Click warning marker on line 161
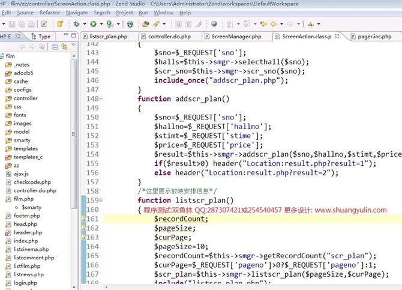This screenshot has height=290, width=402. tap(83, 219)
